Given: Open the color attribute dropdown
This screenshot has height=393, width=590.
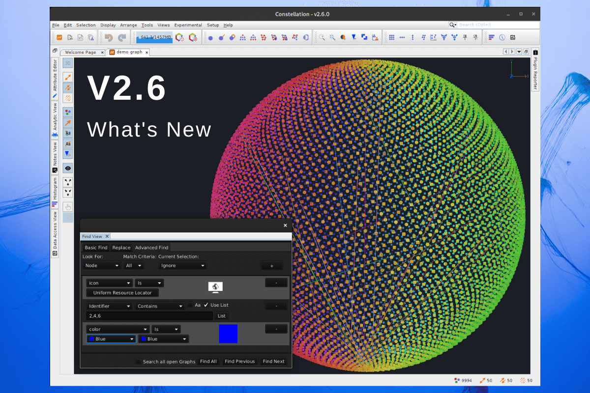Looking at the screenshot, I should coord(118,329).
